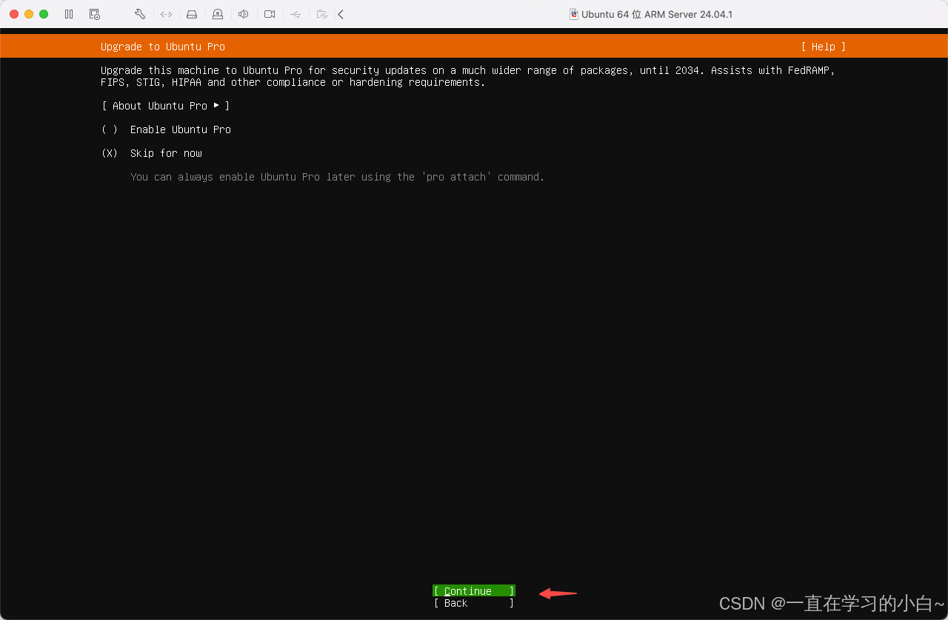Select the Enable Ubuntu Pro option

[x=166, y=129]
